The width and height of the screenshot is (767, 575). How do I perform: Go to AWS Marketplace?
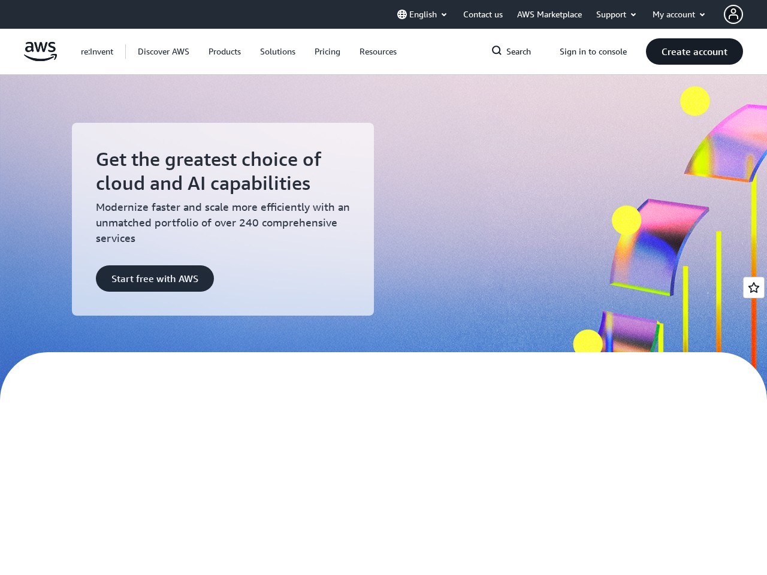(x=549, y=14)
